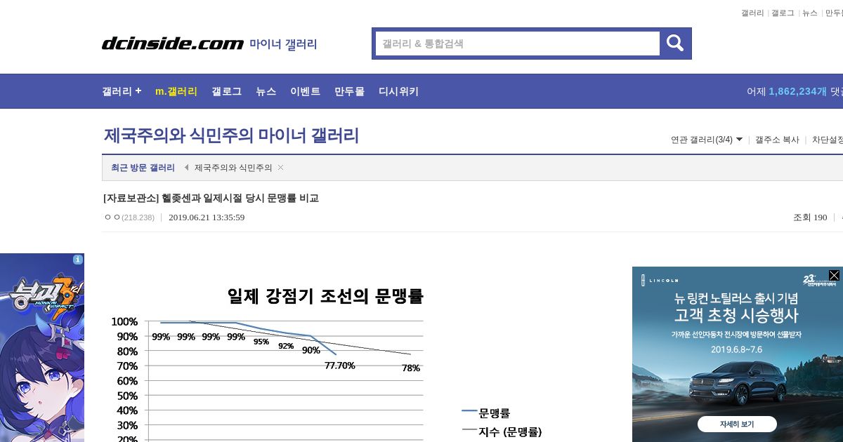Click author nickname ㅇㅇ (218.238)

pos(129,217)
